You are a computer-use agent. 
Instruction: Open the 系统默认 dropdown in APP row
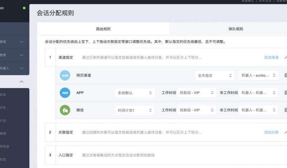click(135, 93)
